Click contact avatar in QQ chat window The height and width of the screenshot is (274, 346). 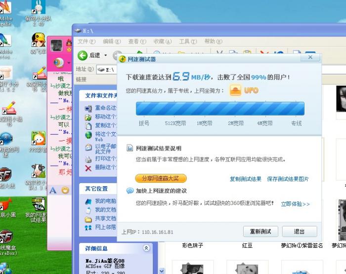[x=56, y=45]
